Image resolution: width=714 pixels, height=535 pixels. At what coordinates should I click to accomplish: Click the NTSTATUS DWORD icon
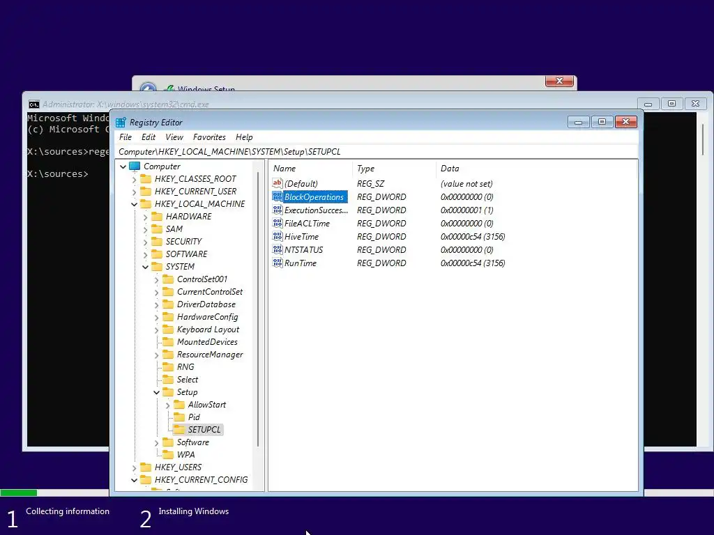point(278,249)
